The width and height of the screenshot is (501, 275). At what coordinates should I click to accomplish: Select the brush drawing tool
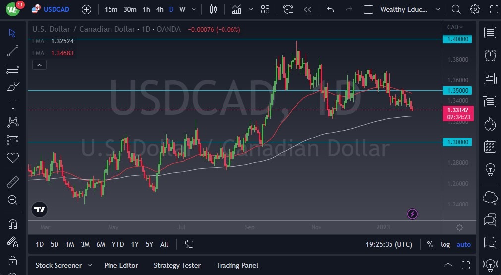[13, 86]
